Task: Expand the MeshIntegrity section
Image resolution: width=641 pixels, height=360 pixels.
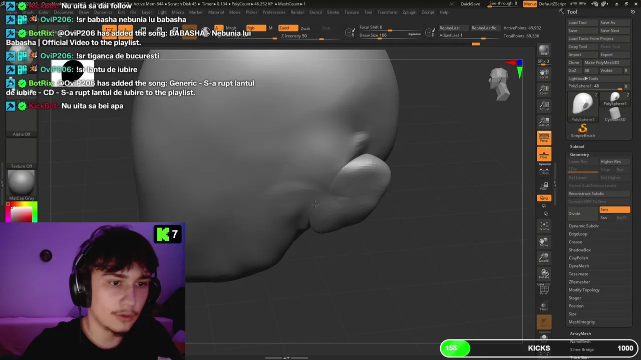Action: (582, 322)
